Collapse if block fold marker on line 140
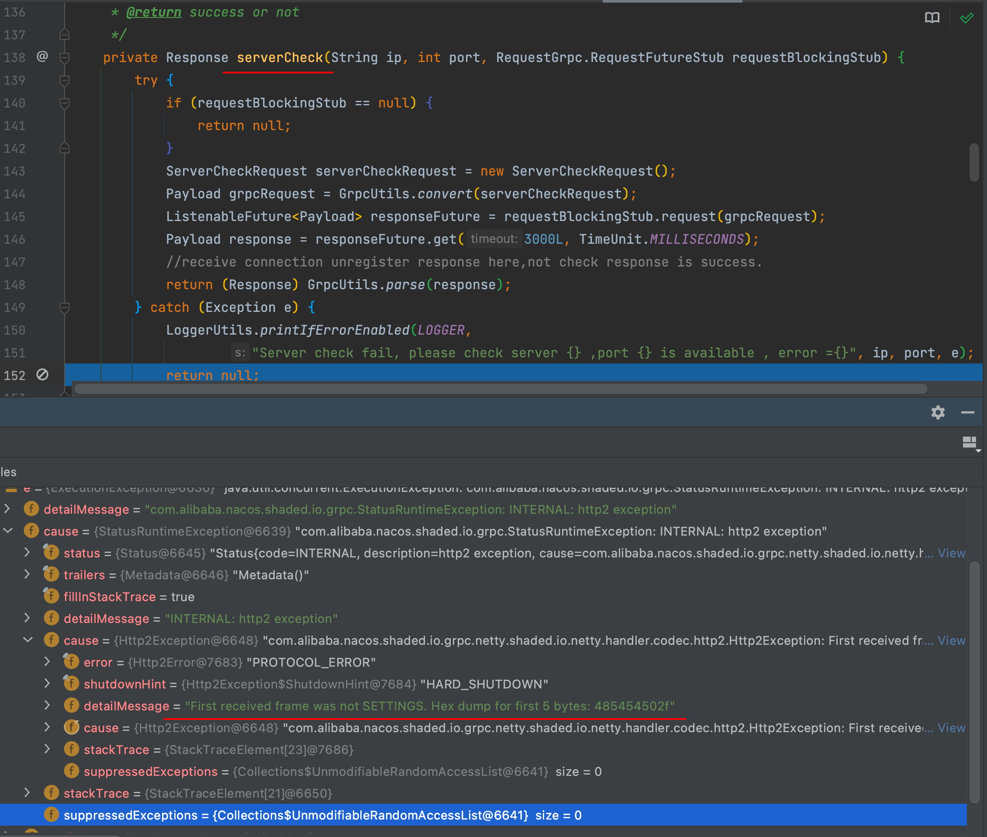 pos(65,103)
